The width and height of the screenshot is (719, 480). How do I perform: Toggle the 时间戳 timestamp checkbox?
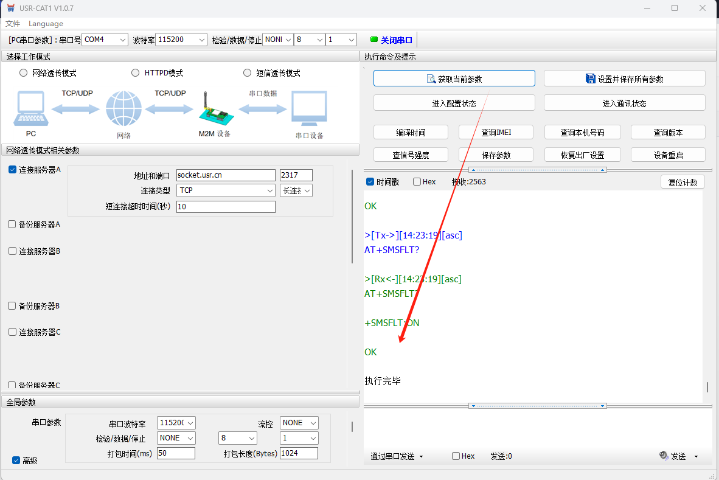point(370,182)
